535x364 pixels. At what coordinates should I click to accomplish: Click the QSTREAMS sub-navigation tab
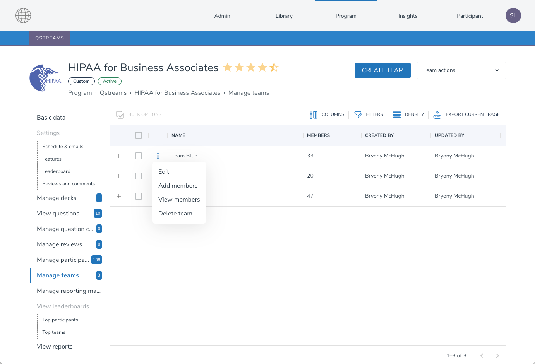click(50, 38)
